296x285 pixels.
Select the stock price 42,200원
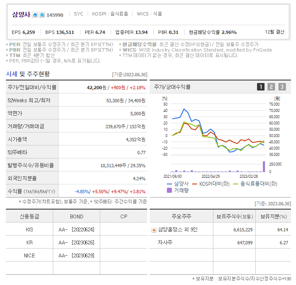click(96, 88)
